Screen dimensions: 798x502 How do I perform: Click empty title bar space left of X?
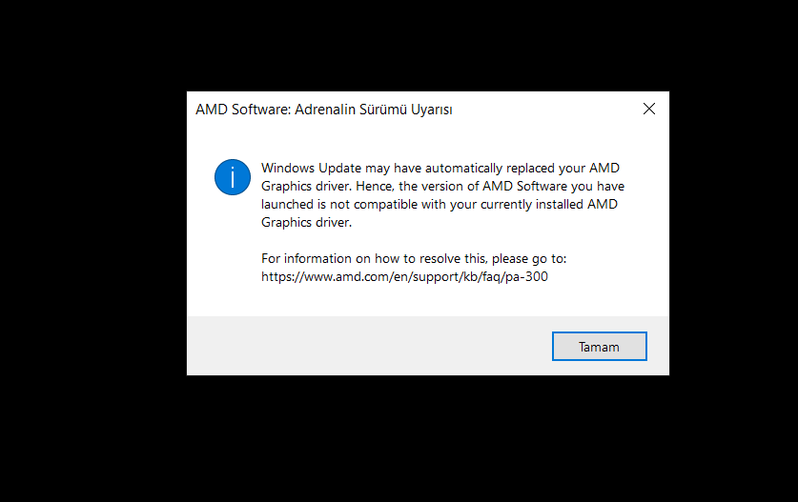[x=544, y=109]
